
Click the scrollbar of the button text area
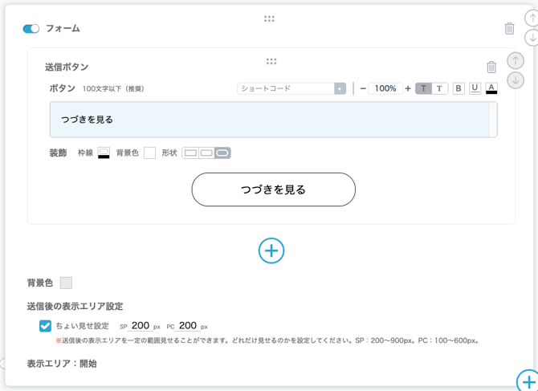click(x=493, y=120)
